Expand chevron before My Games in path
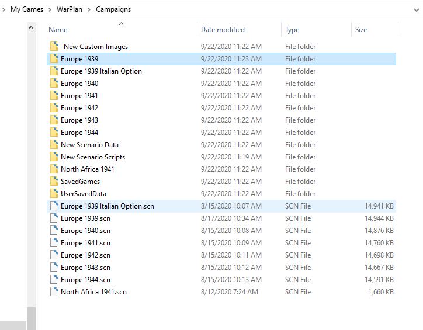 pyautogui.click(x=4, y=9)
